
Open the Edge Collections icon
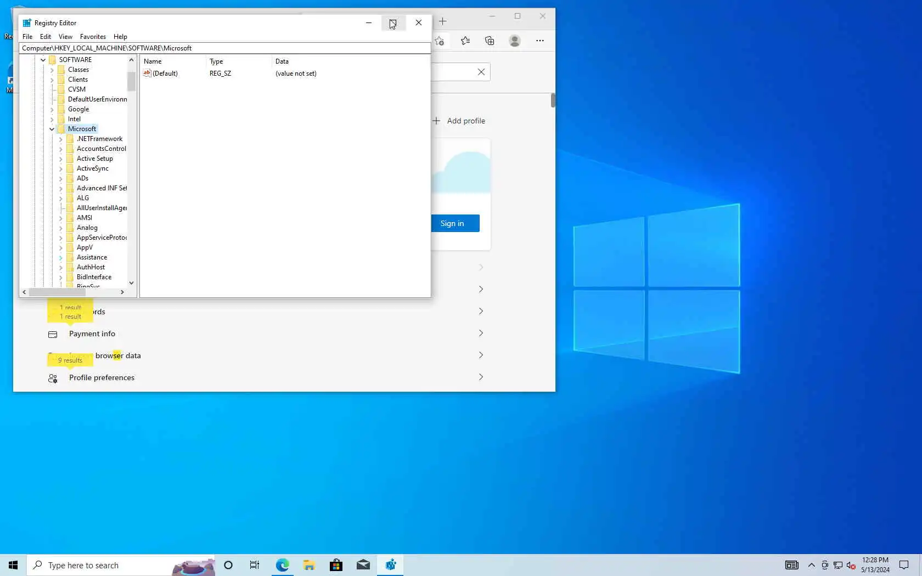tap(490, 41)
